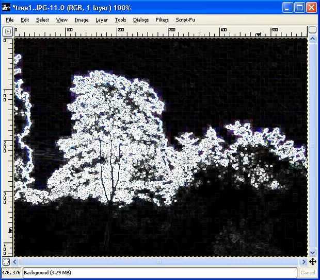320x280 pixels.
Task: Click the white tree in the image canvas
Action: click(x=114, y=138)
